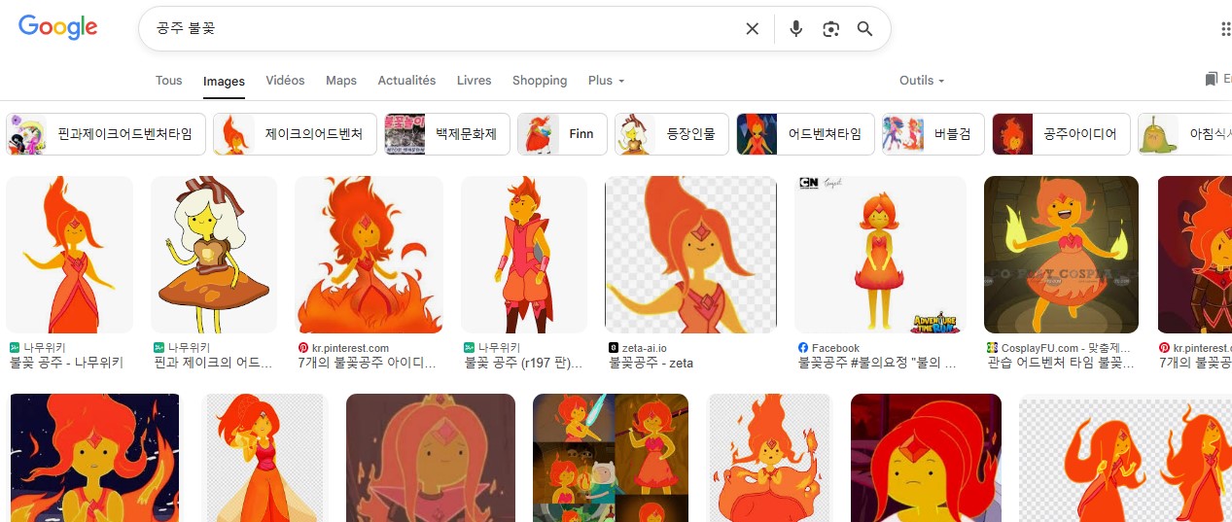
Task: Open the 불꽃공주 - zeta result link
Action: (651, 364)
